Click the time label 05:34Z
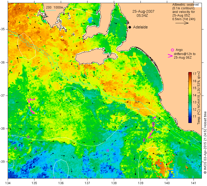Viewport: 207px width, 186px height. (x=142, y=16)
